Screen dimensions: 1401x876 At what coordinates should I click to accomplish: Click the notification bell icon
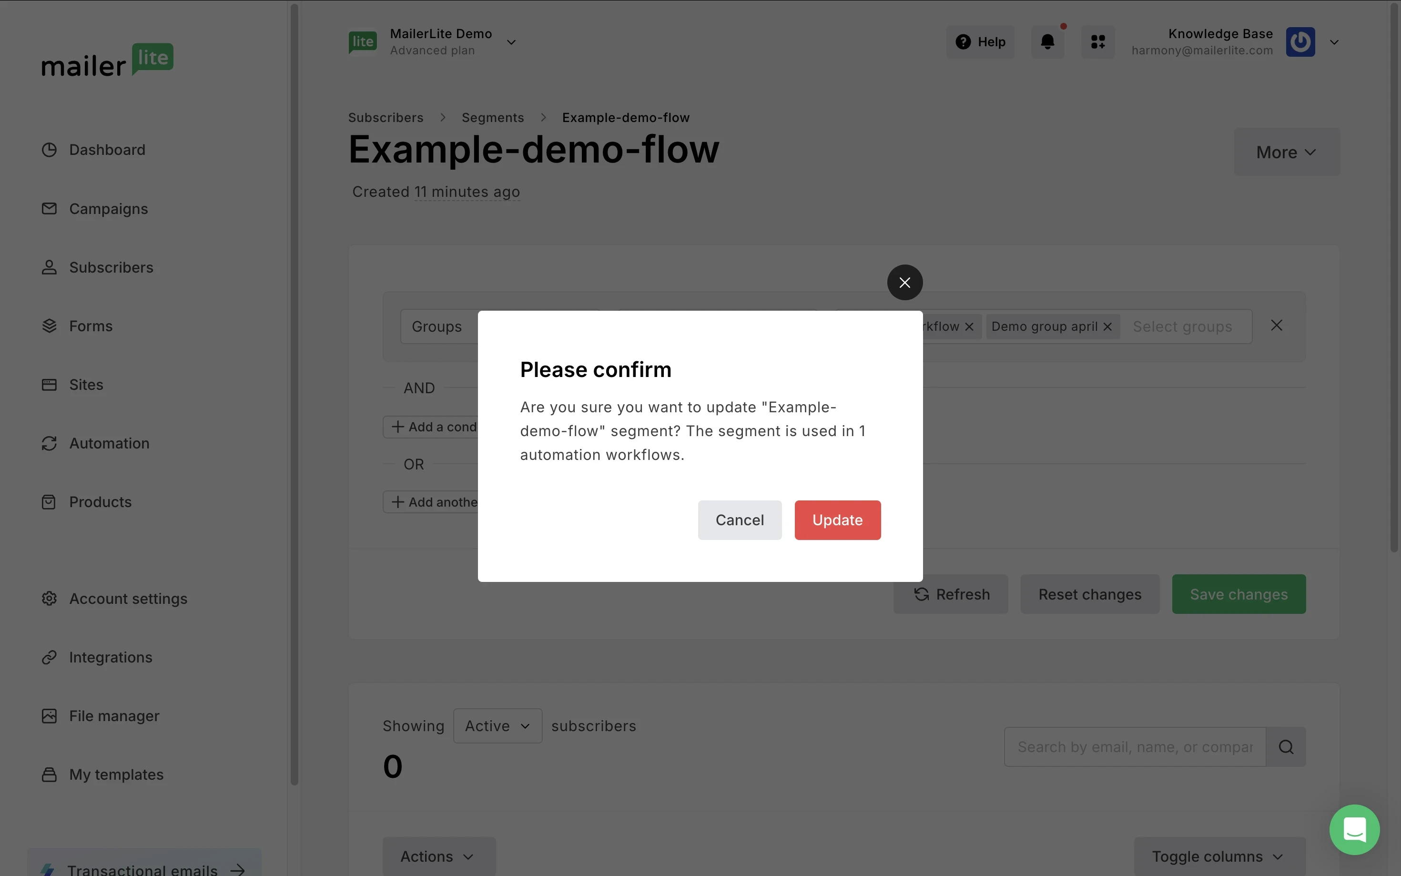point(1047,42)
